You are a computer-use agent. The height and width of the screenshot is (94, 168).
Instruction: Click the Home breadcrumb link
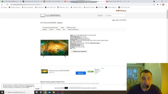tap(114, 20)
